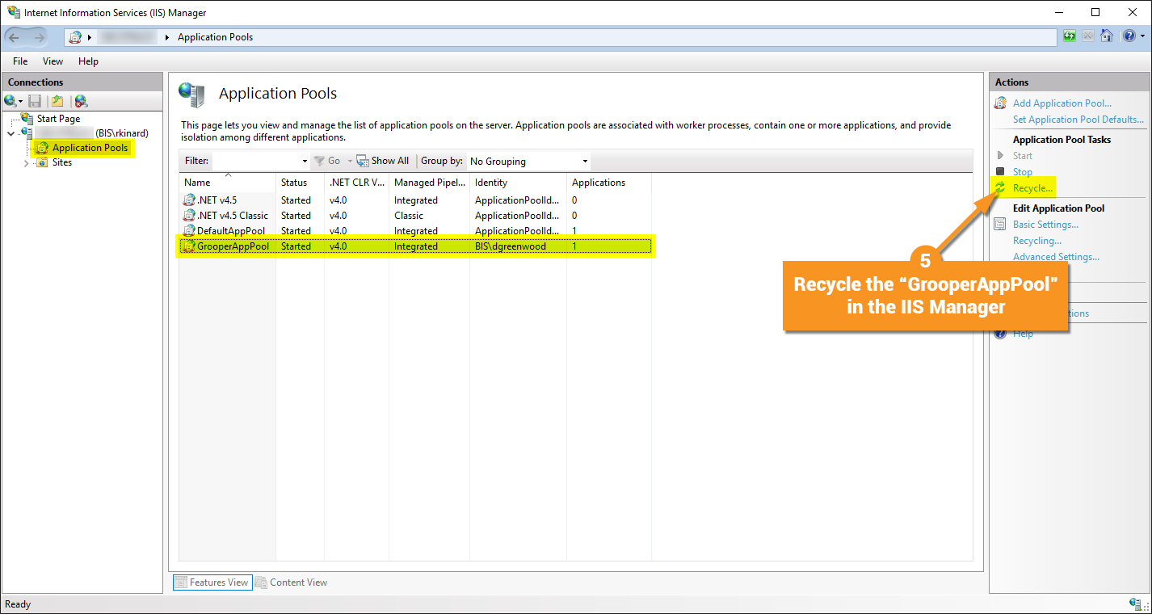Click the Up folder icon in Connections toolbar

[57, 101]
